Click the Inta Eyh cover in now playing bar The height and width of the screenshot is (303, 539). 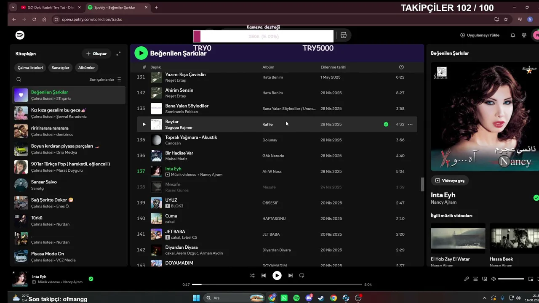point(20,279)
